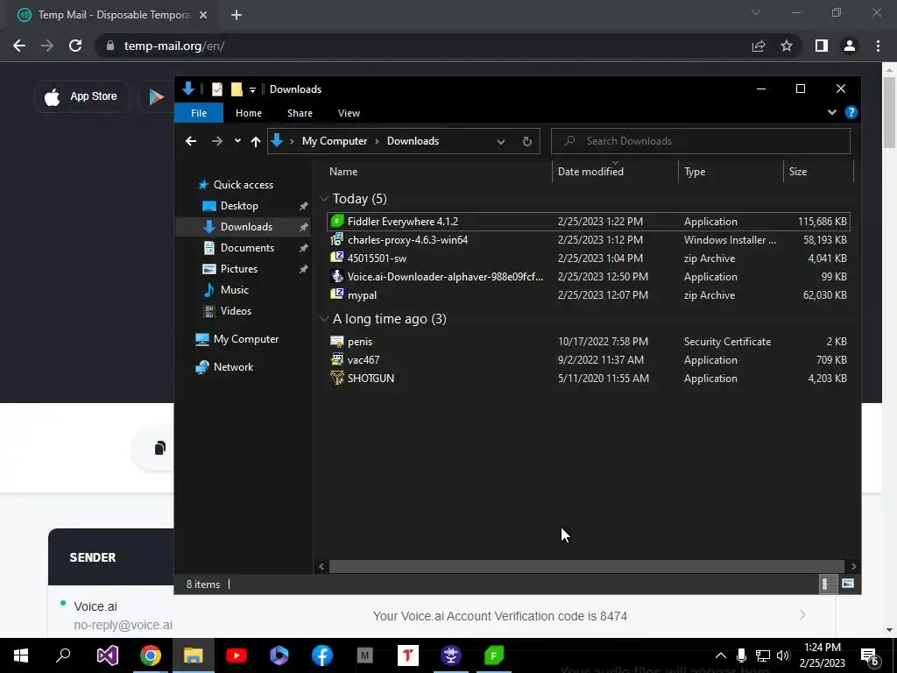Click the Properties quick access toolbar icon
Viewport: 897px width, 673px height.
[x=217, y=89]
